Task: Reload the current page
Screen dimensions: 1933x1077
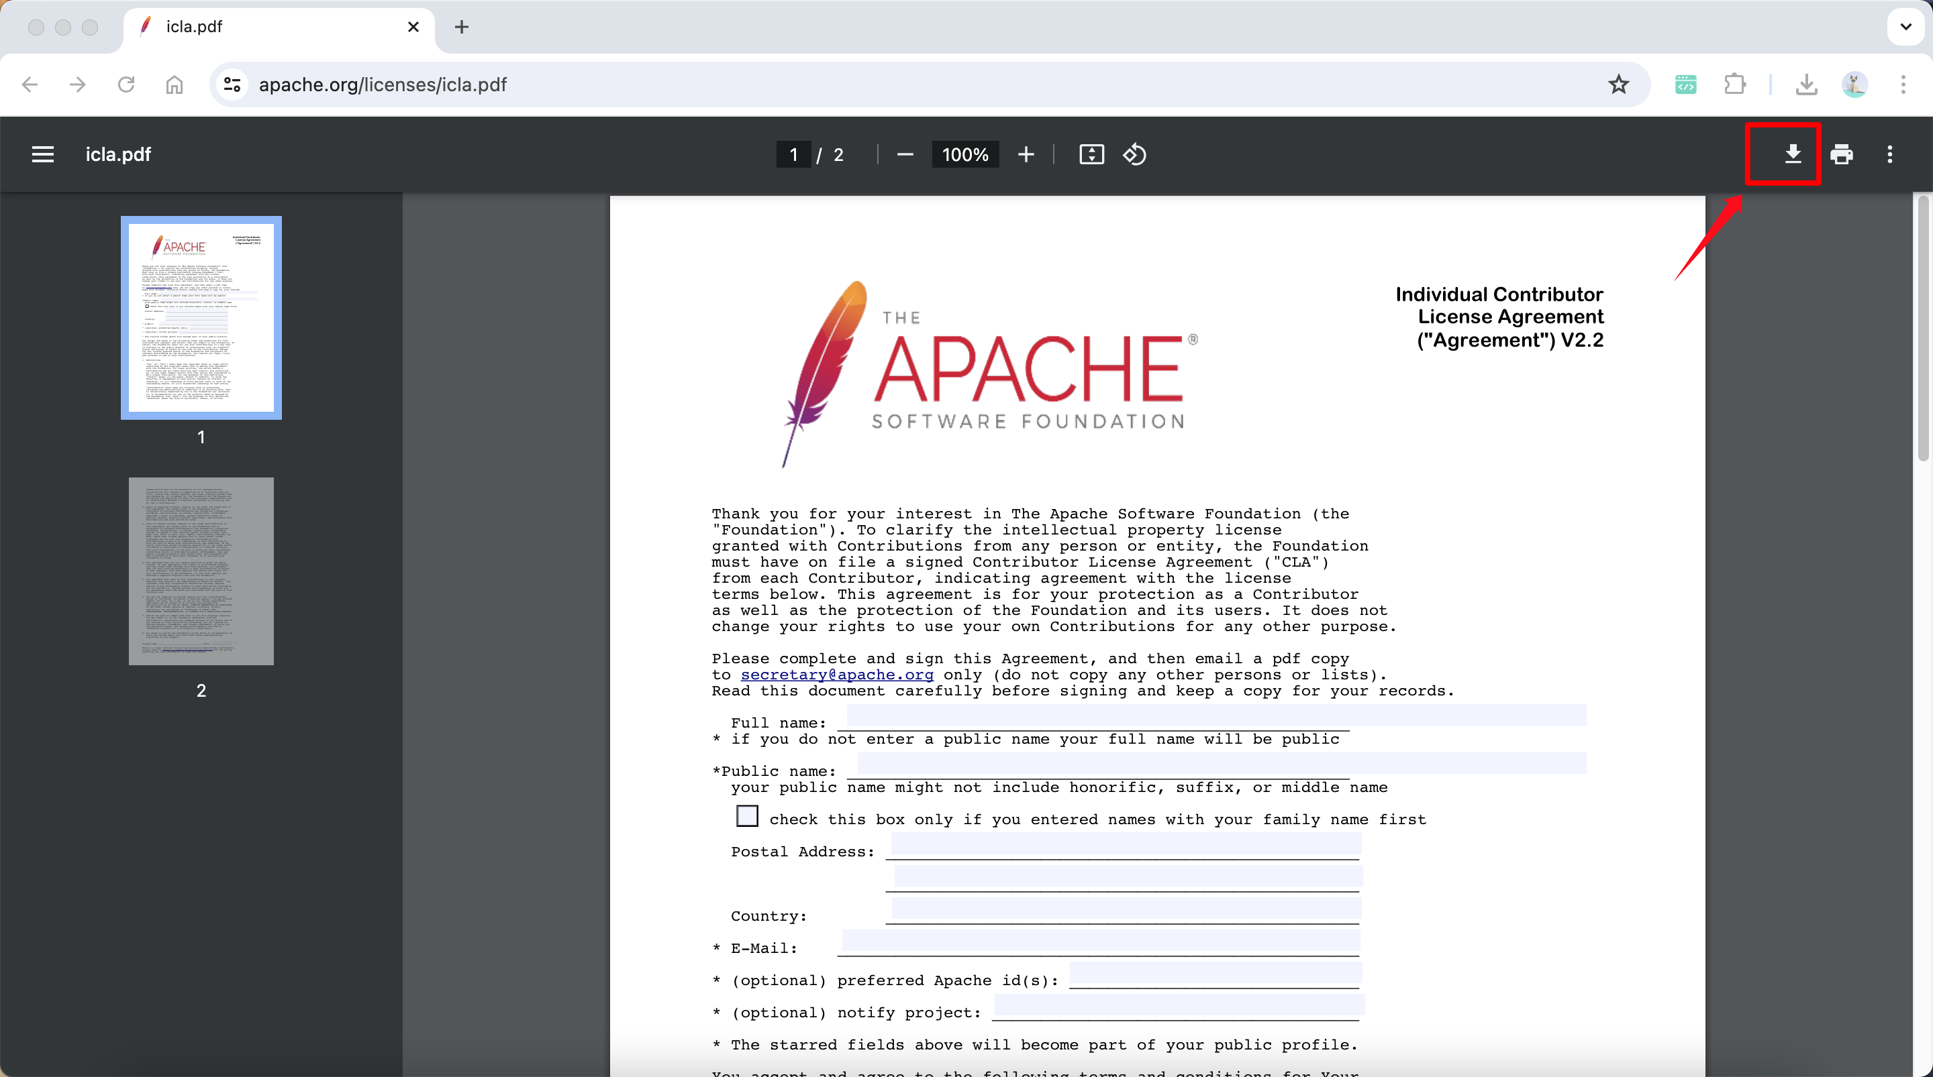Action: (x=126, y=84)
